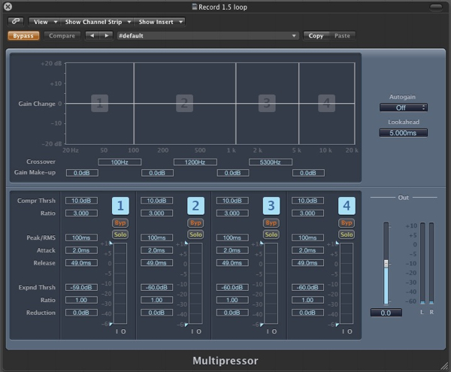This screenshot has height=372, width=451.
Task: Click band 1 upper threshold meter arrow
Action: (111, 243)
